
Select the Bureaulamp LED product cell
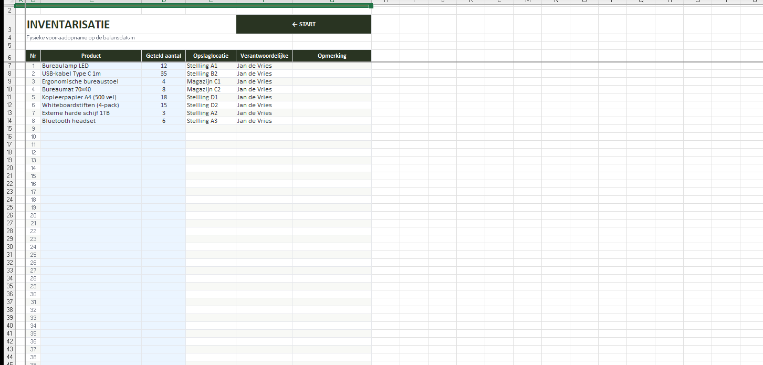click(66, 66)
